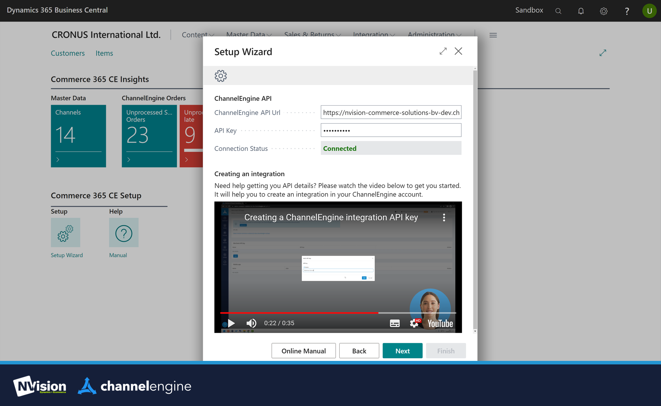Image resolution: width=661 pixels, height=406 pixels.
Task: Expand the Setup Wizard dialog to full size
Action: coord(443,51)
